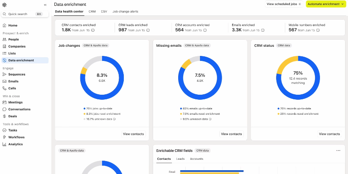348x174 pixels.
Task: Open the three-dot menu on Enrichable CRM fields
Action: click(x=338, y=151)
